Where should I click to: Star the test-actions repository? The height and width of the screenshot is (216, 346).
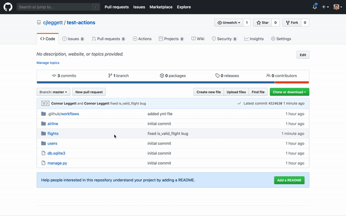coord(262,22)
